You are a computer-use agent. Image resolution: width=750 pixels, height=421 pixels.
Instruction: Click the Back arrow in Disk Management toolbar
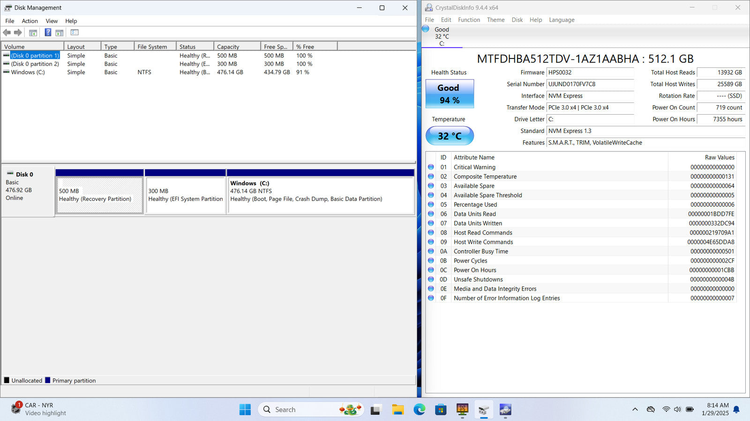(7, 32)
